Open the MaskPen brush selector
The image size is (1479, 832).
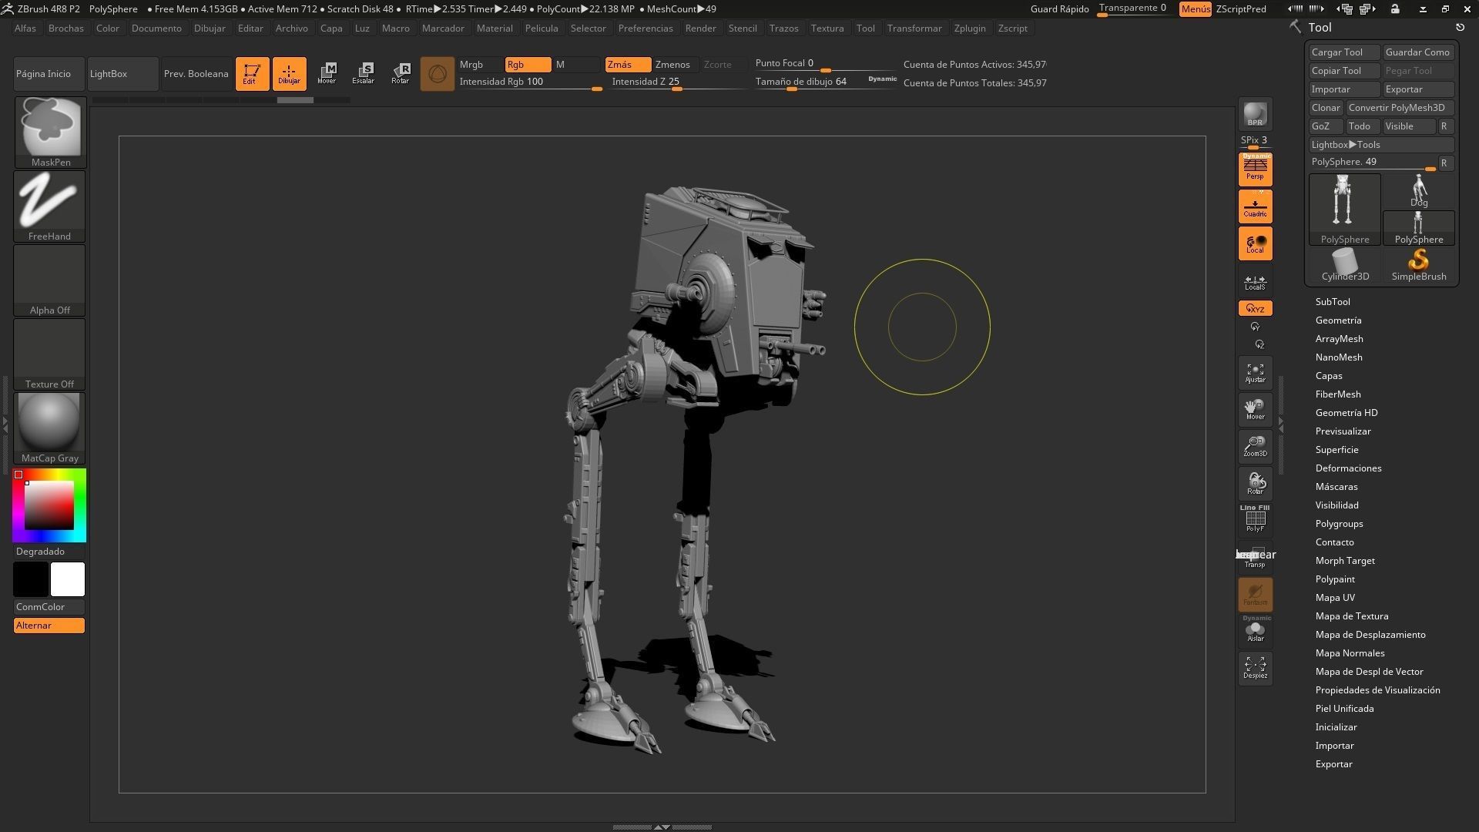(x=50, y=133)
